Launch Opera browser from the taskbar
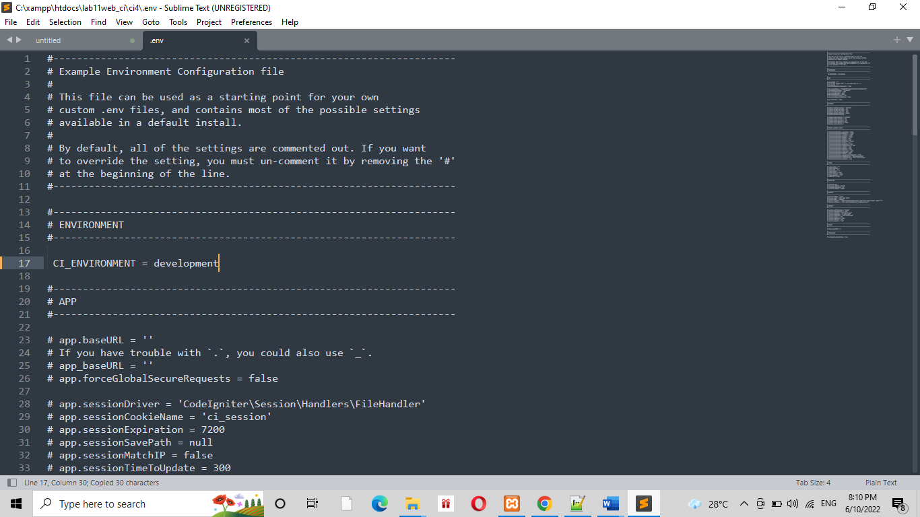Image resolution: width=920 pixels, height=517 pixels. 478,503
